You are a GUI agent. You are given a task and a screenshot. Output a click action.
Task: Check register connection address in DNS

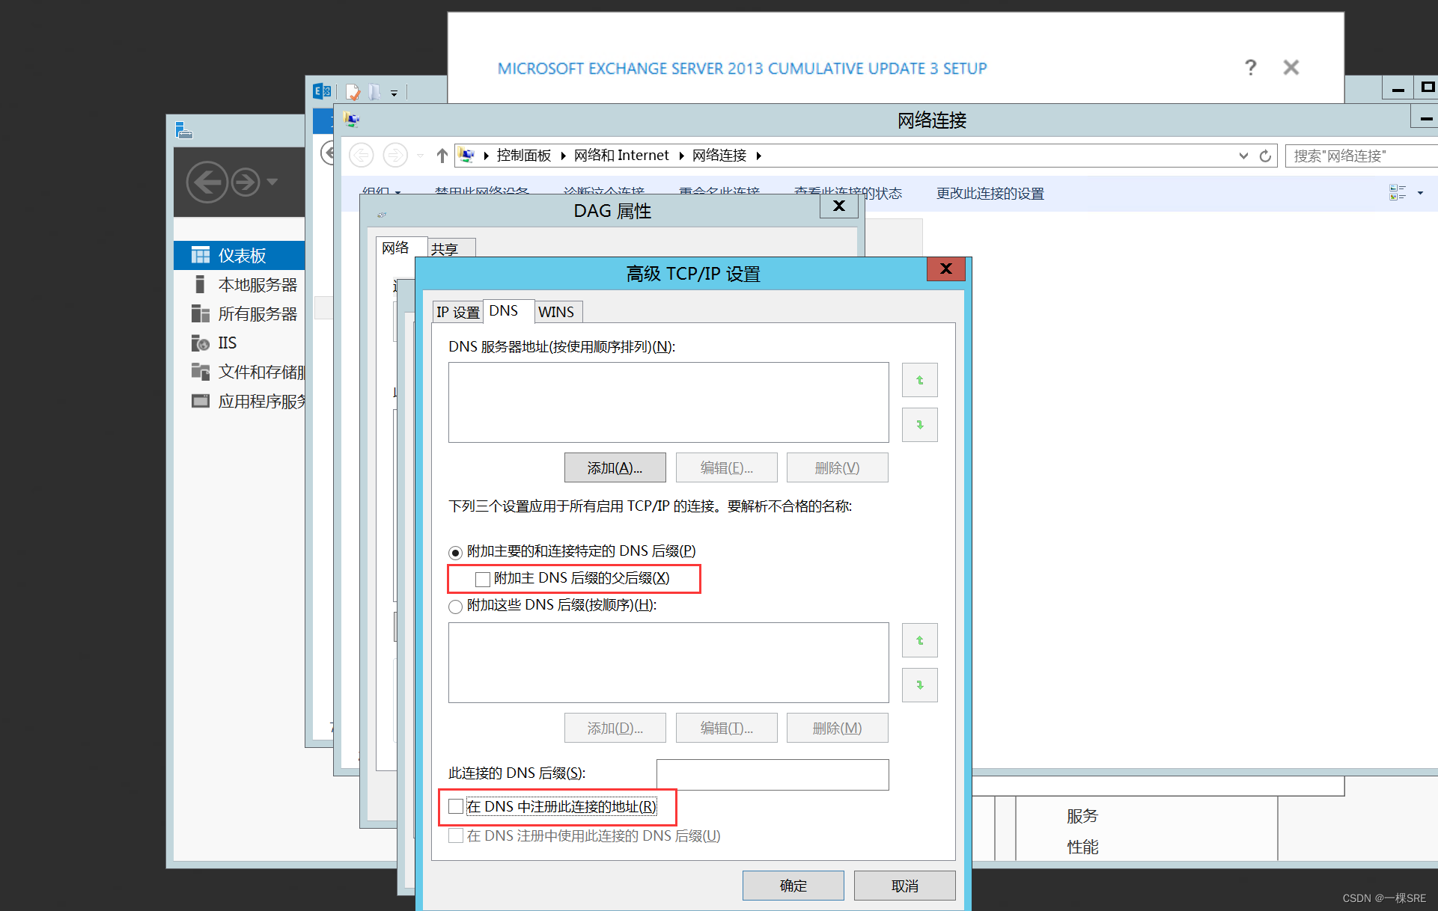click(456, 806)
